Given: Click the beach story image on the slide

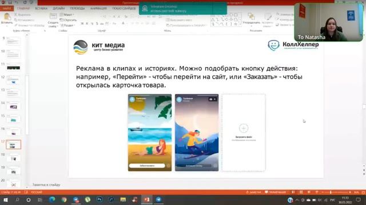Looking at the screenshot, I should 150,133.
